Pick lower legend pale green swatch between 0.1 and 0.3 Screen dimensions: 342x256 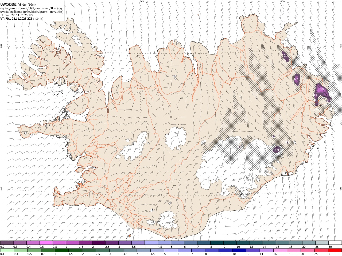tap(7, 250)
